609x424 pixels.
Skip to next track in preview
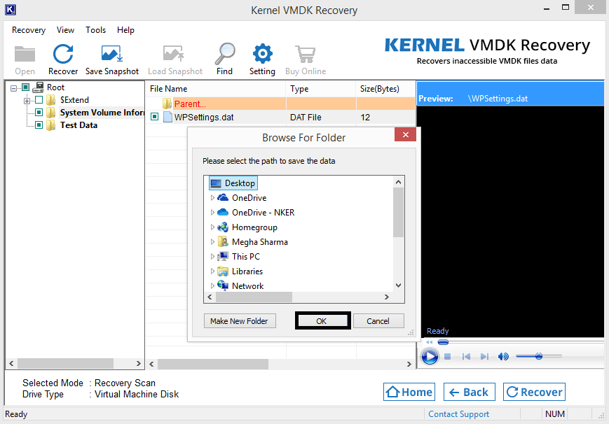[484, 357]
